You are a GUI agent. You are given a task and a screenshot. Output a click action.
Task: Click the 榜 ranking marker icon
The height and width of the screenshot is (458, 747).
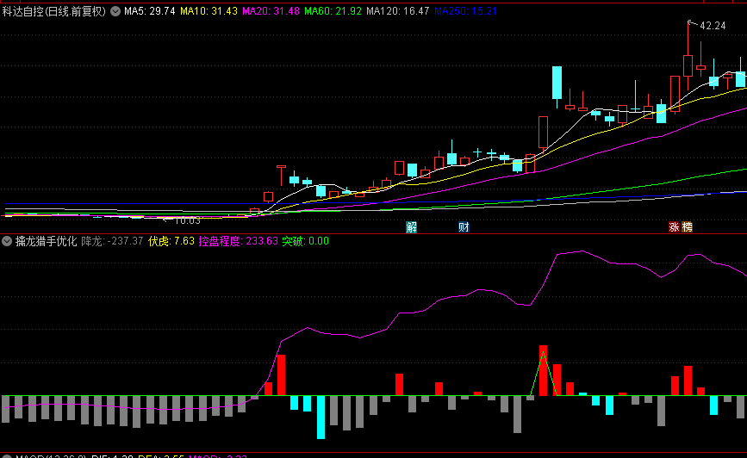click(687, 227)
